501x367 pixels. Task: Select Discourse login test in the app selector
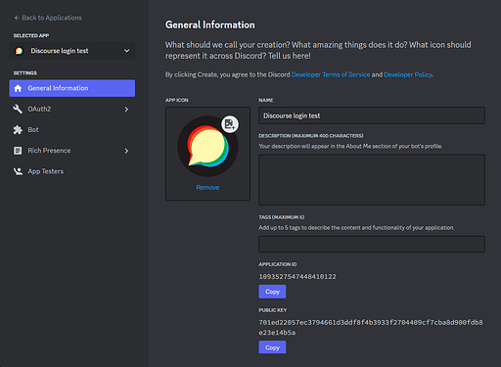(x=72, y=51)
